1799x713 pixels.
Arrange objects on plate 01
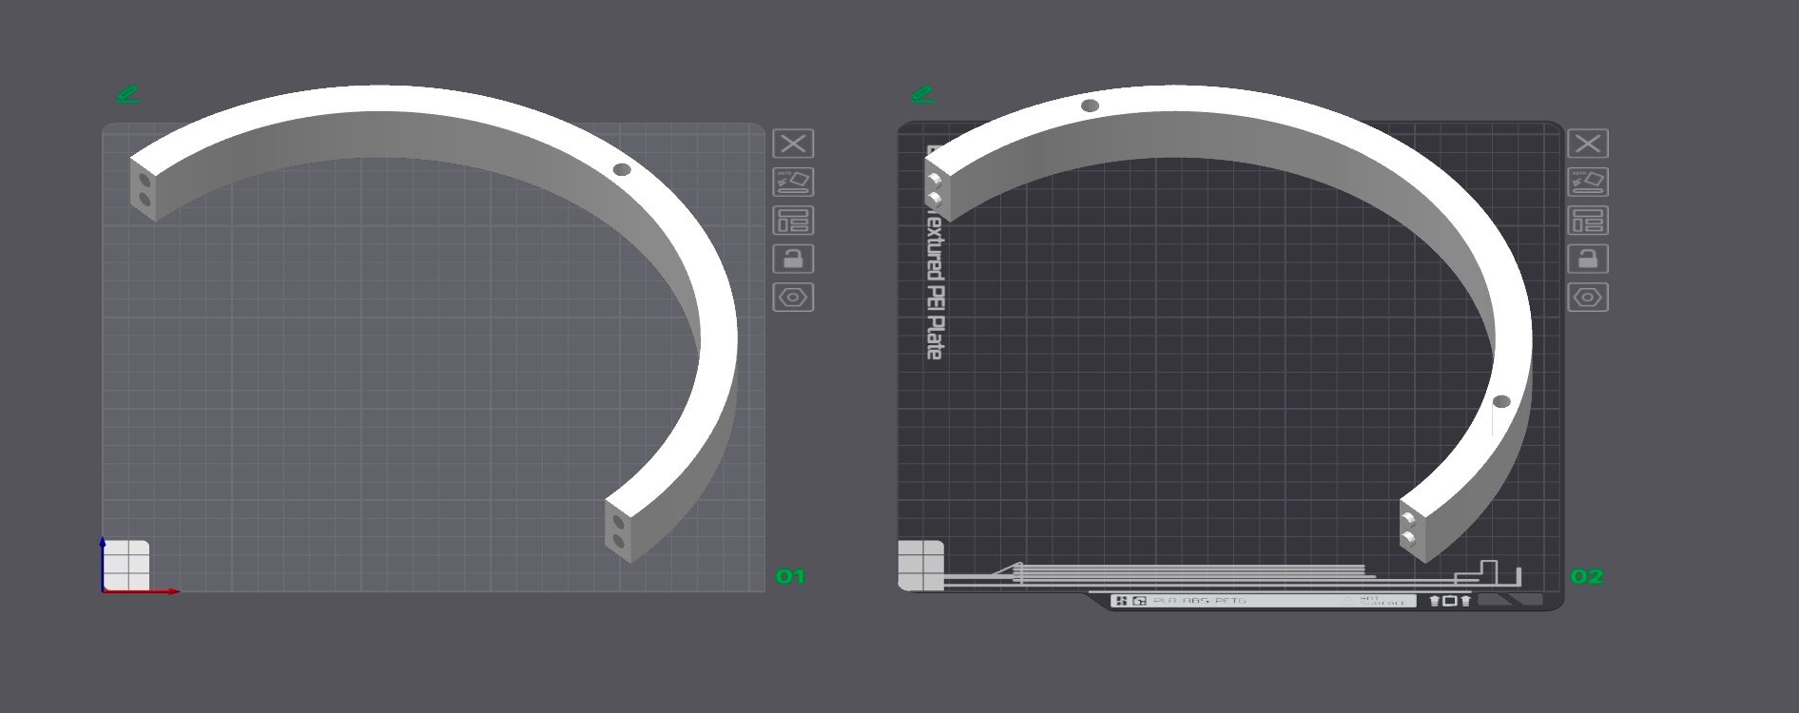coord(793,221)
